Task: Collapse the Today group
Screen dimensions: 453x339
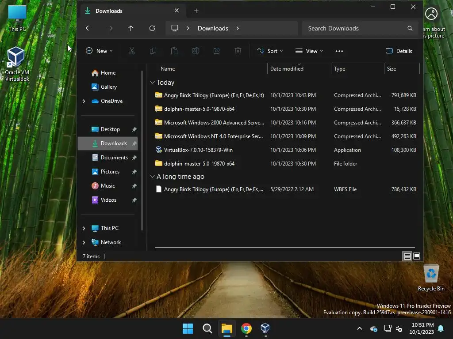Action: pyautogui.click(x=152, y=83)
